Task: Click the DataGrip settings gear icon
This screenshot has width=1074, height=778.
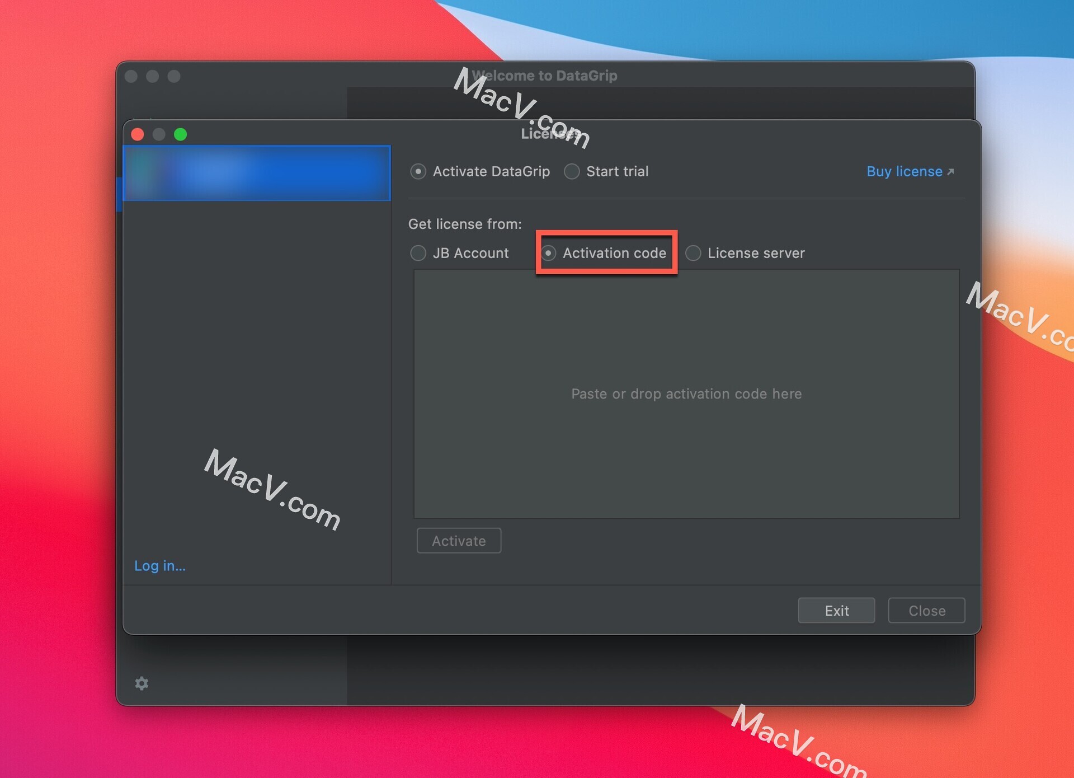Action: [x=141, y=683]
